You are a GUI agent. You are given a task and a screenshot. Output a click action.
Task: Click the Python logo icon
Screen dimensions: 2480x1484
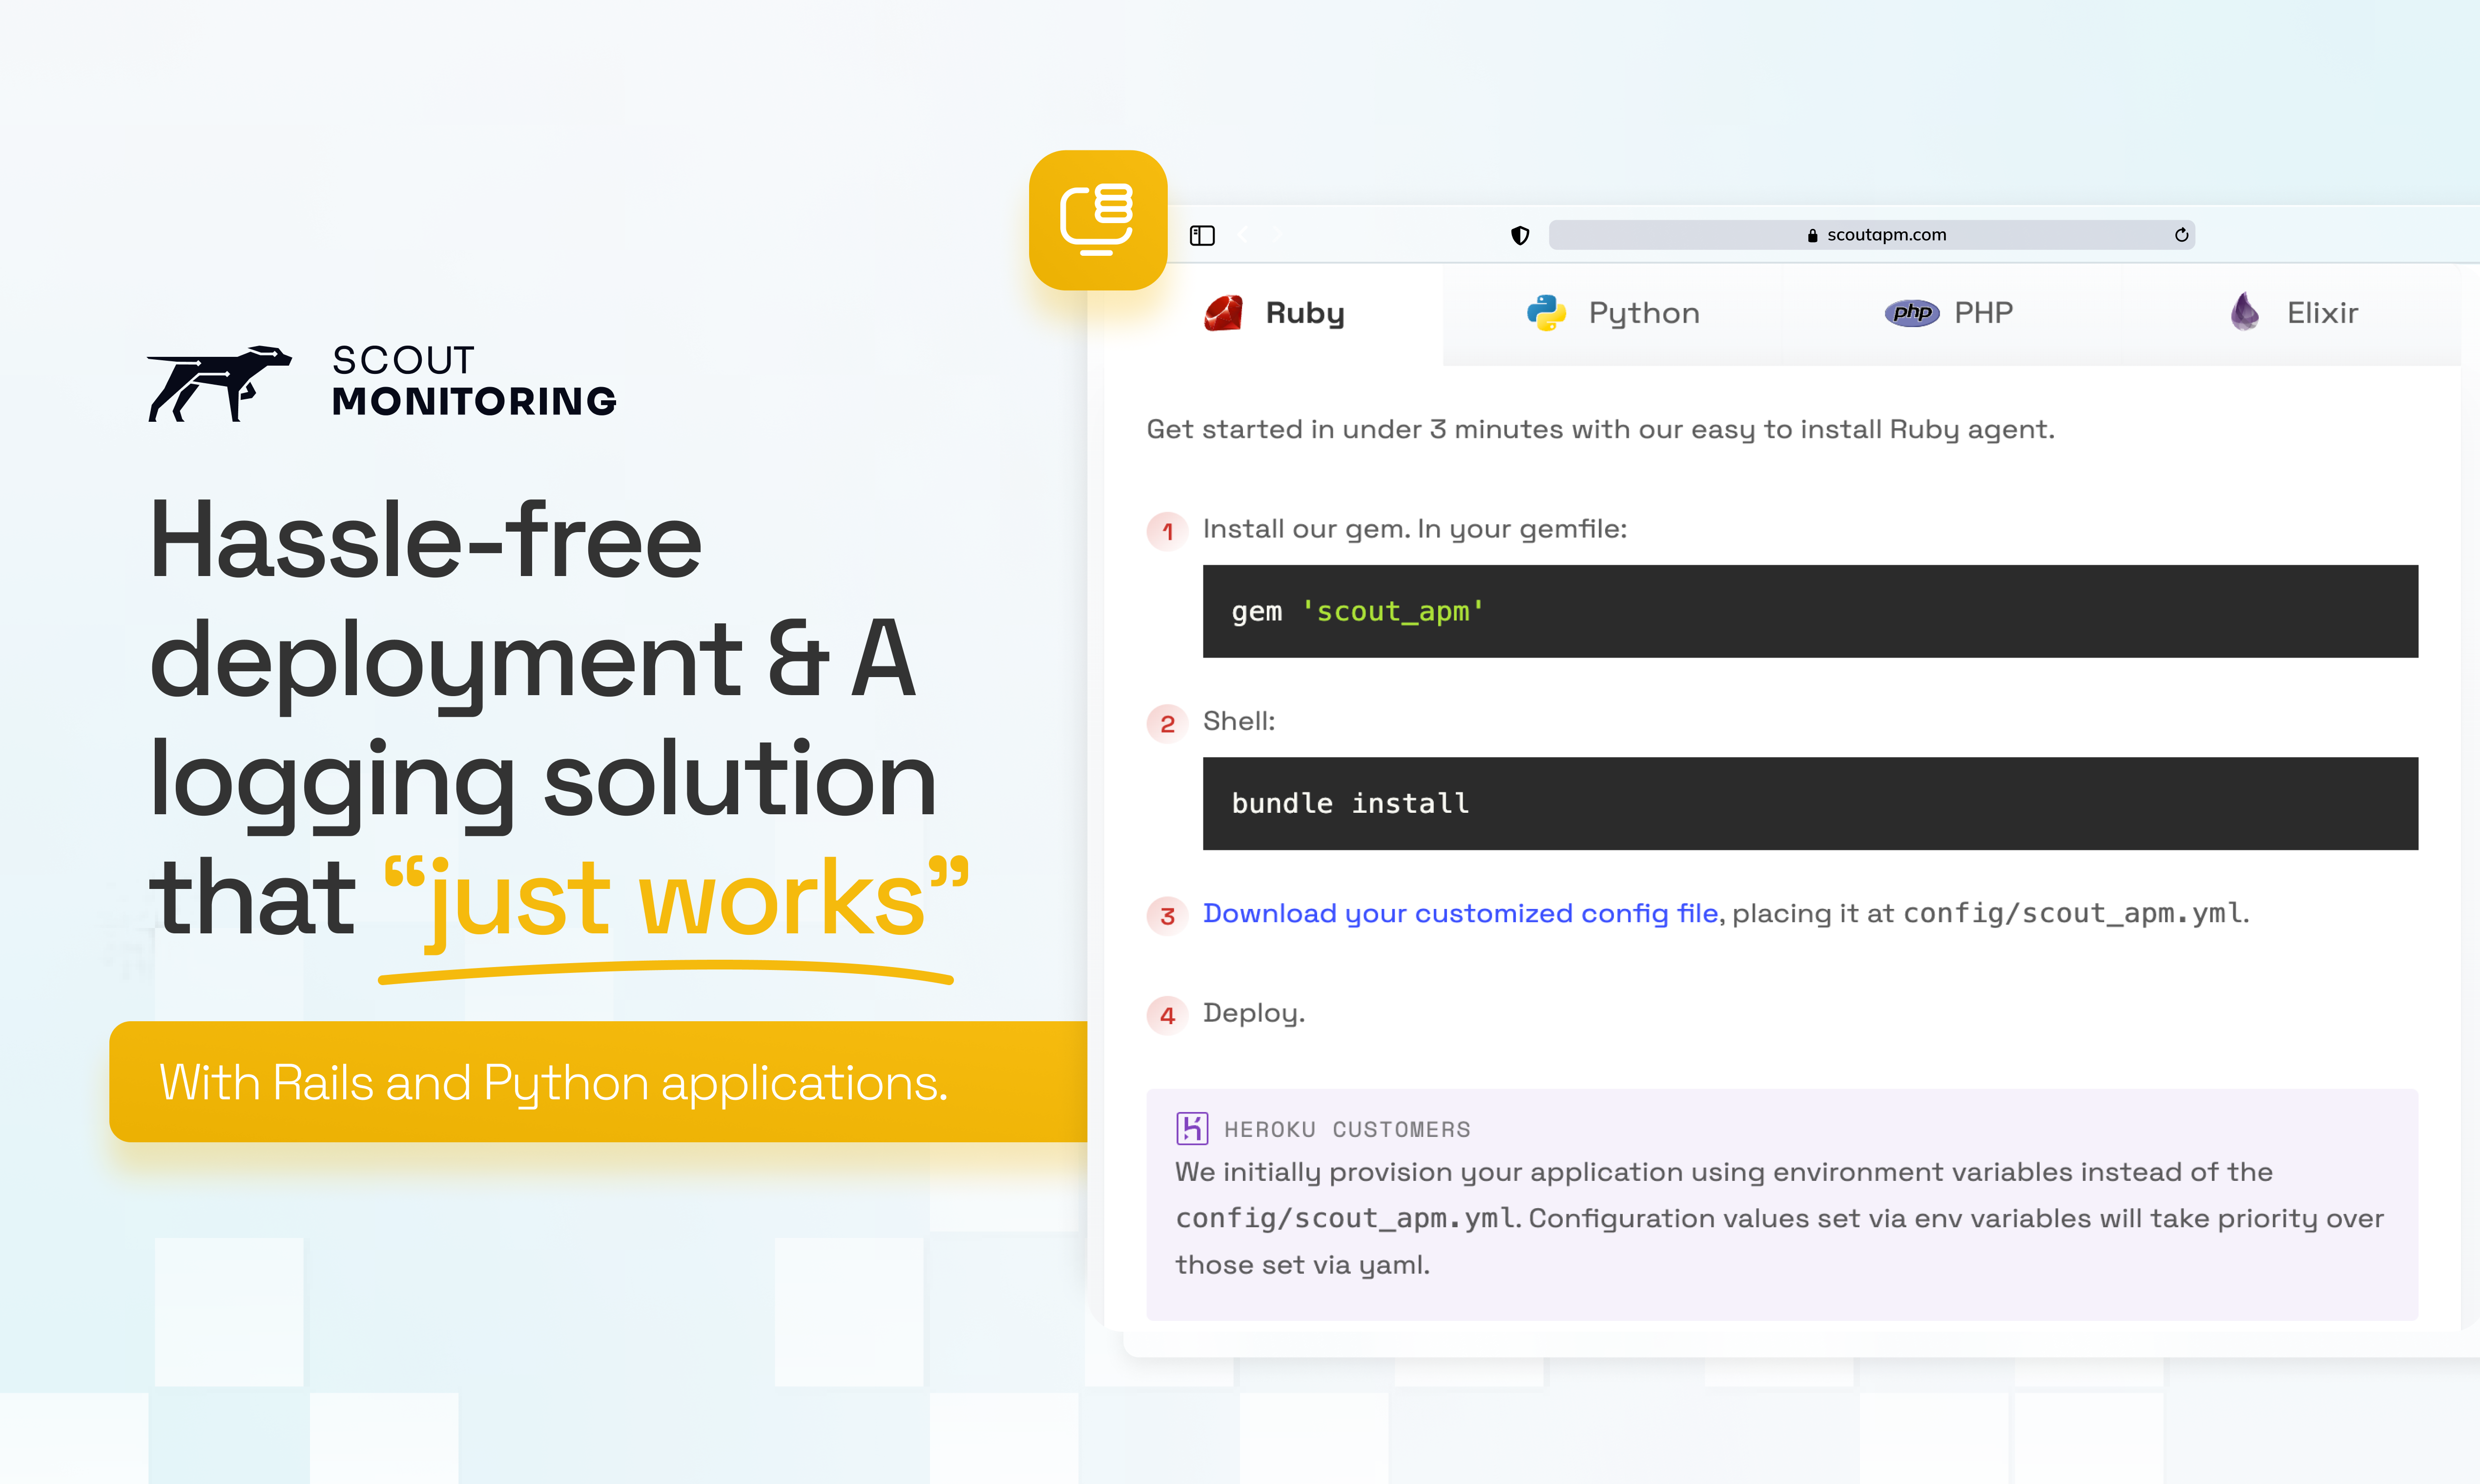click(x=1546, y=313)
